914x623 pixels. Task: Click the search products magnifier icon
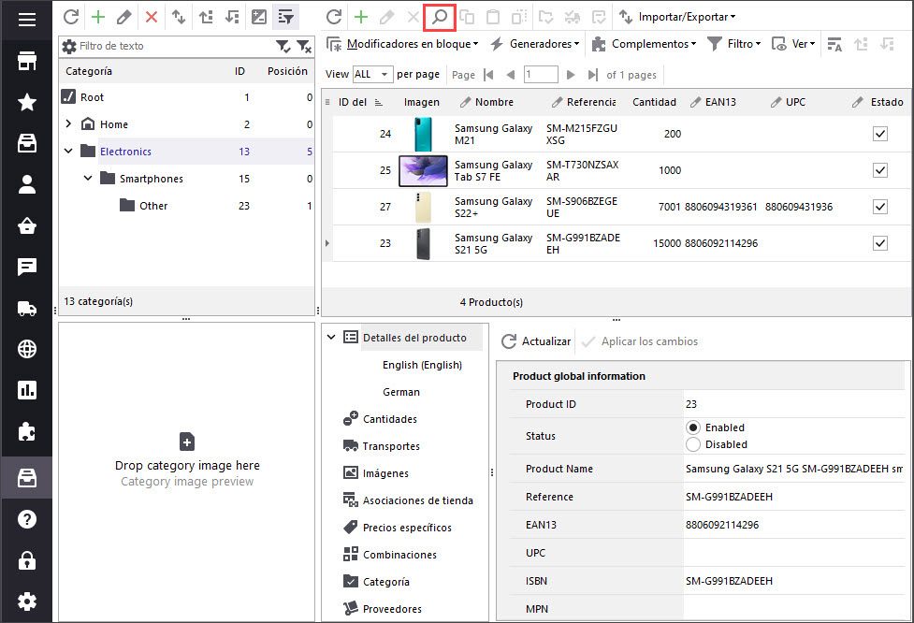click(x=440, y=17)
